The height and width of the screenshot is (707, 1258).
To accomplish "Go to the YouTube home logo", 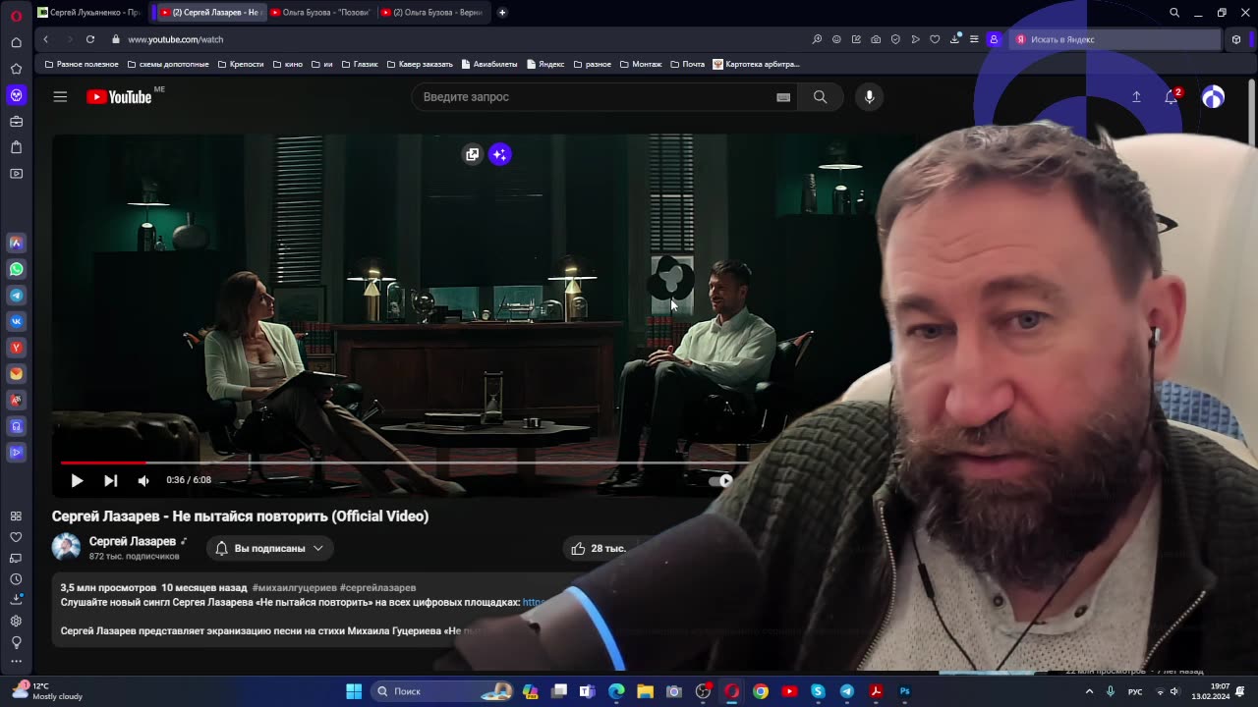I will [x=119, y=96].
